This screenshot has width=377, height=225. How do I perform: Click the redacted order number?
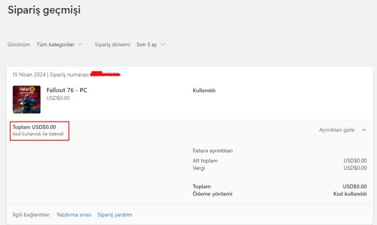[x=105, y=74]
